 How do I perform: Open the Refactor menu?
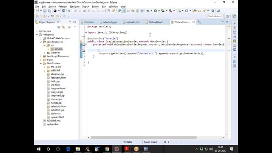click(x=63, y=7)
